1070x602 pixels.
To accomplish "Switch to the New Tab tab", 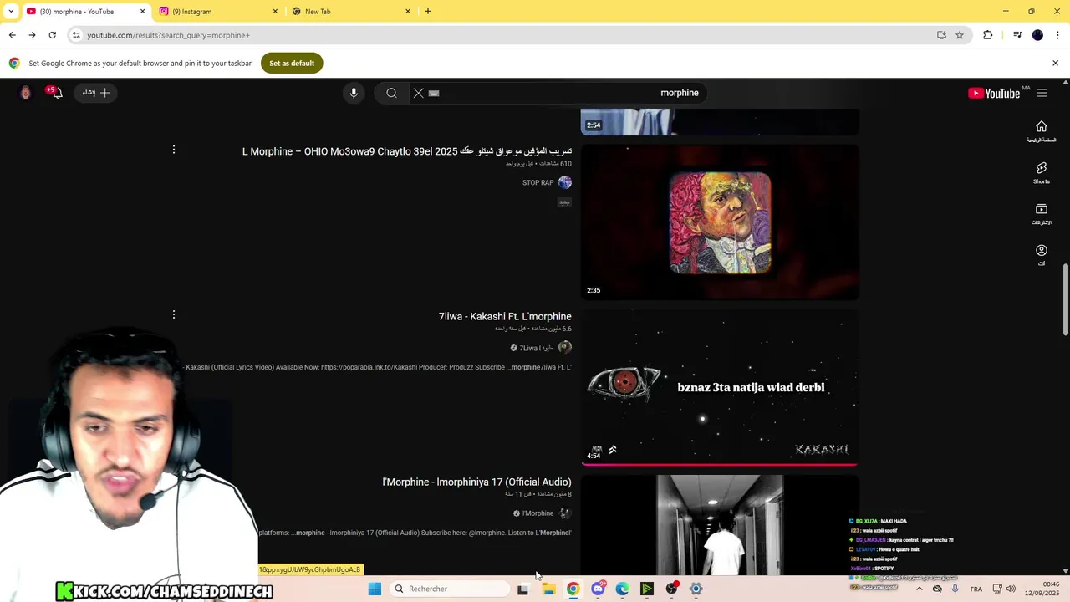I will pos(351,12).
